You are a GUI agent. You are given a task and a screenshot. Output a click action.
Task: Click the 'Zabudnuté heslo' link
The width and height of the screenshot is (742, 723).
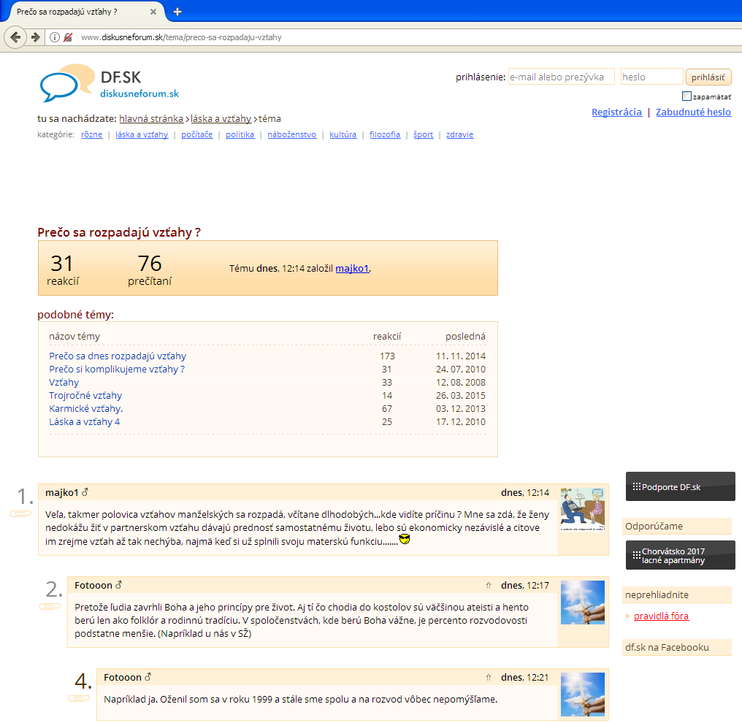(x=693, y=112)
